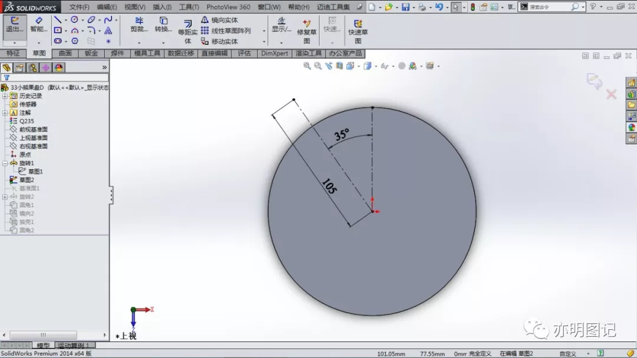Select the Spline sketch tool
637x358 pixels.
[x=108, y=20]
